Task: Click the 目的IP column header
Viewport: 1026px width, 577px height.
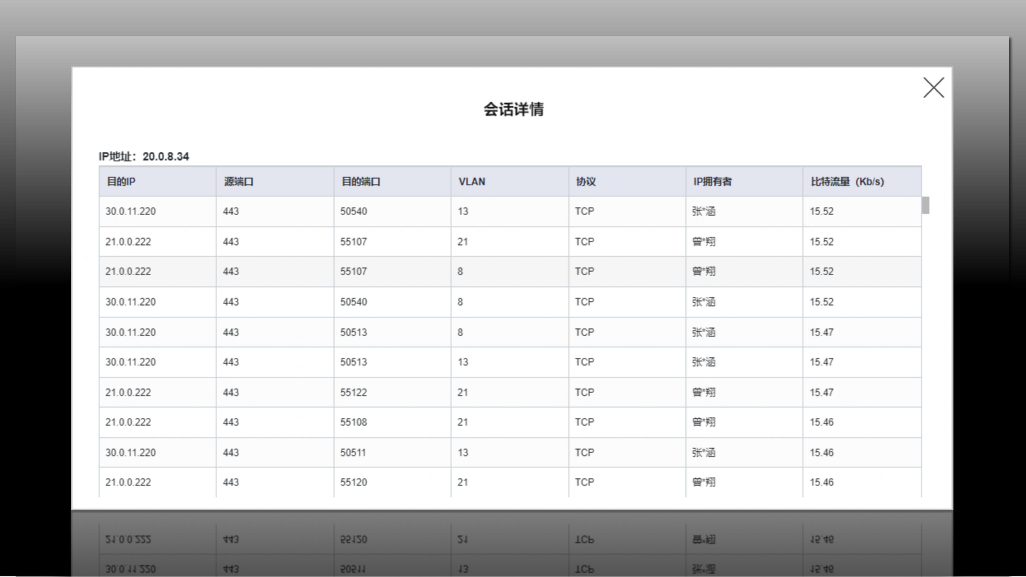Action: point(121,182)
